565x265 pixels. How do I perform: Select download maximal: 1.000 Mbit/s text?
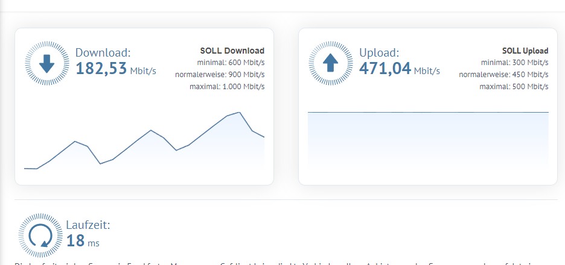click(x=228, y=87)
